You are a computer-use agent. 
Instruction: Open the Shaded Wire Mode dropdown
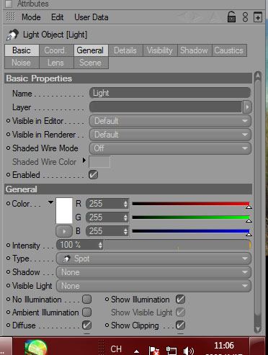pos(170,148)
